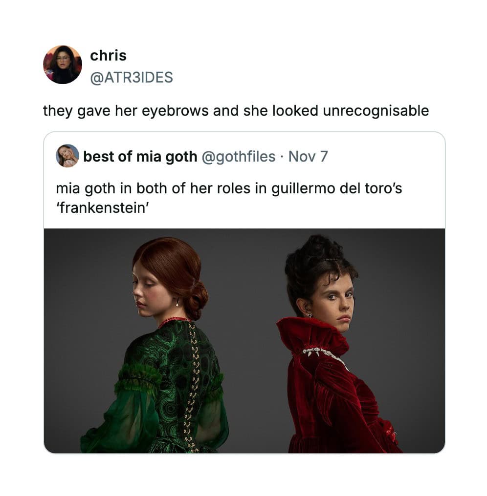
Task: Click the "Nov 7" timestamp
Action: click(308, 156)
